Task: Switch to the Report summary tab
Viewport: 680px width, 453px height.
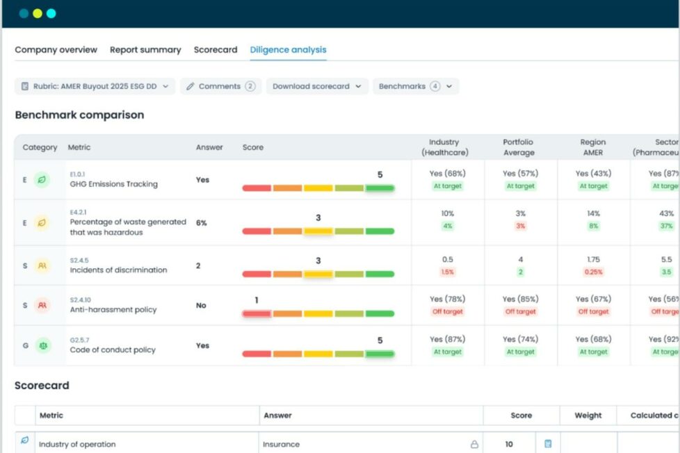Action: tap(145, 50)
